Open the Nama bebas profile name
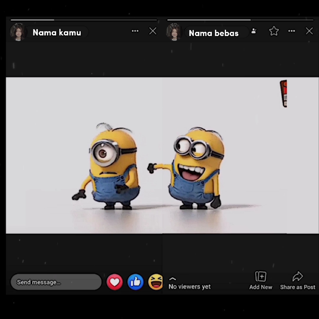This screenshot has height=319, width=319. (214, 33)
